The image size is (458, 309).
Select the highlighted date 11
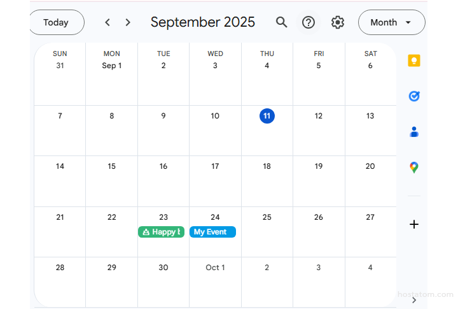point(267,116)
